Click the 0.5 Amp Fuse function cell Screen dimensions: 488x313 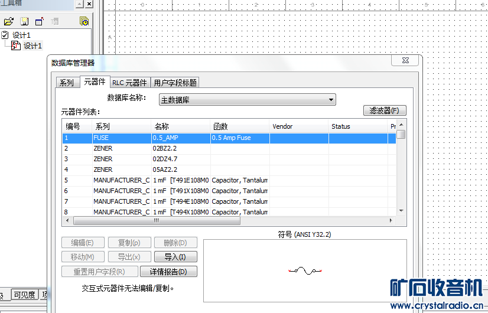pos(240,138)
